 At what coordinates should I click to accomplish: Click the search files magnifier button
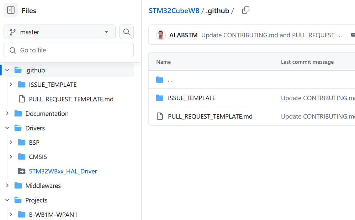pyautogui.click(x=126, y=32)
